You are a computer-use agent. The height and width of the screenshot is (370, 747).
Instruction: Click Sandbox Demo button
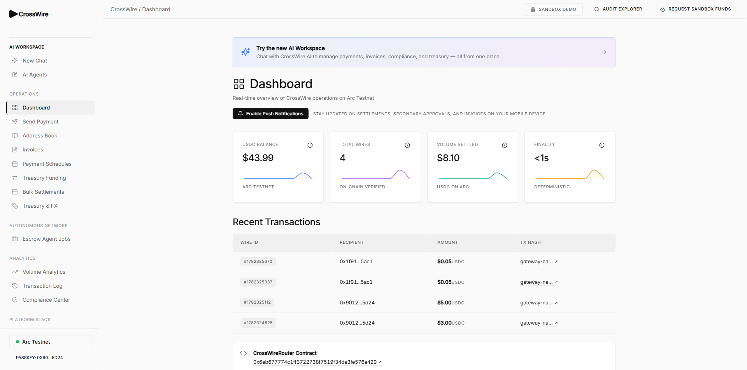(553, 9)
